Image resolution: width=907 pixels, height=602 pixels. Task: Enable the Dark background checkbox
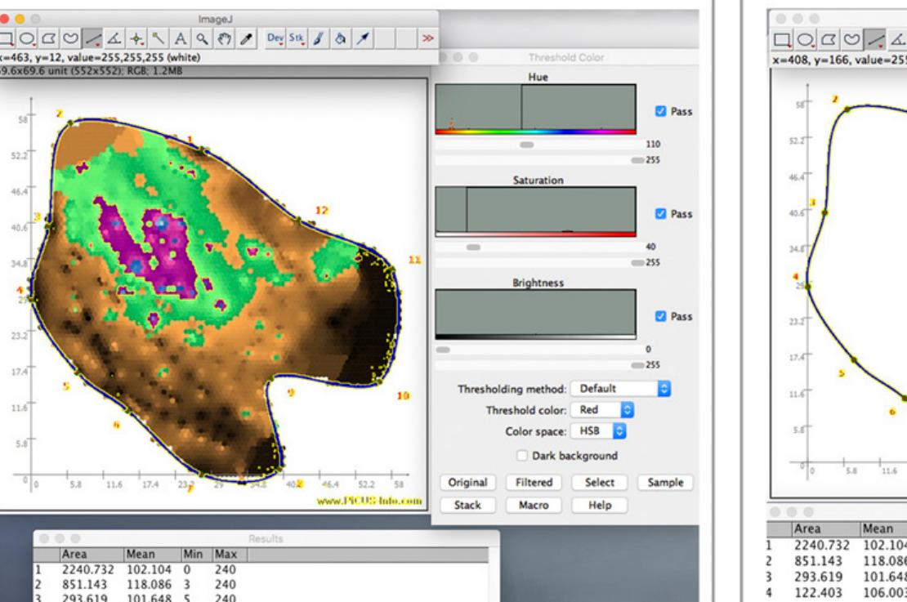coord(523,456)
